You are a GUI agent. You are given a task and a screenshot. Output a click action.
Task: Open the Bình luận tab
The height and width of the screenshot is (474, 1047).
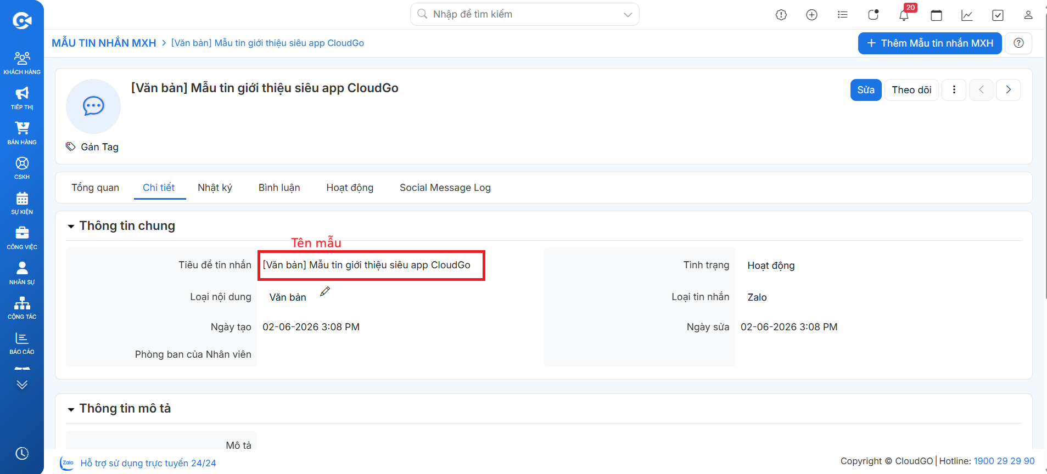click(x=279, y=188)
